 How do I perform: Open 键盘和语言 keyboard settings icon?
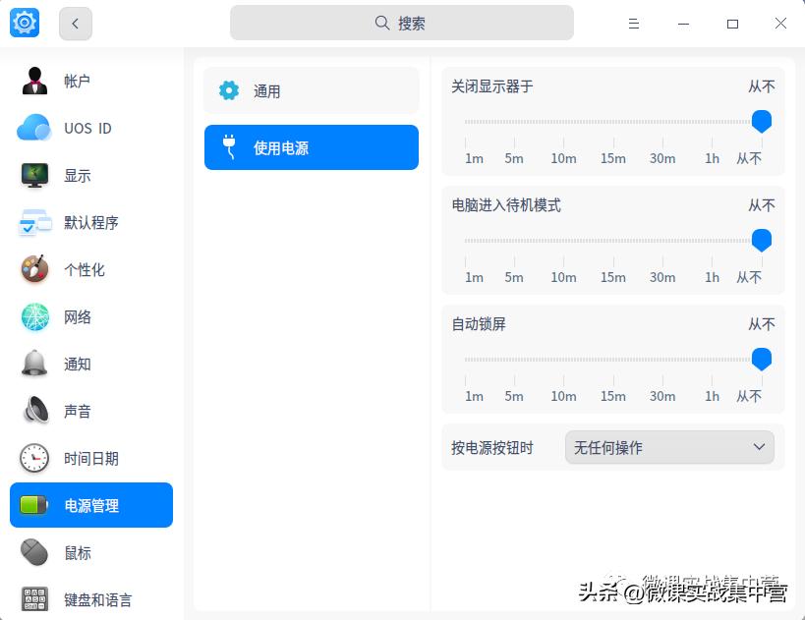[x=35, y=599]
